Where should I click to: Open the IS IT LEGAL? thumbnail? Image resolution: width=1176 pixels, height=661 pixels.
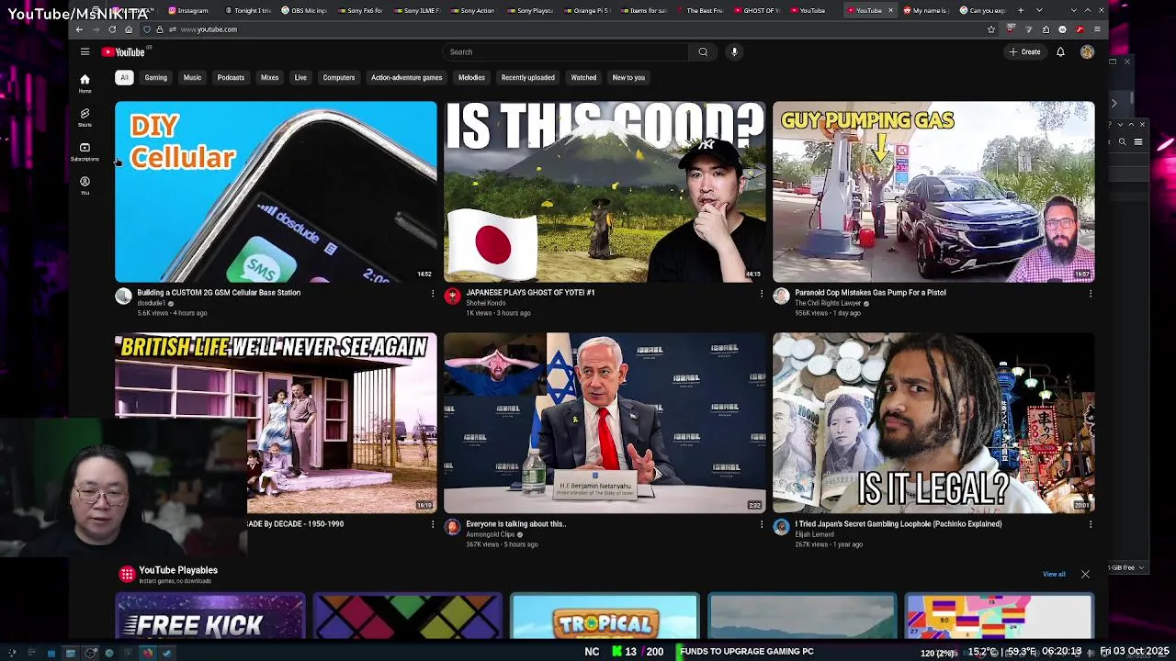933,423
